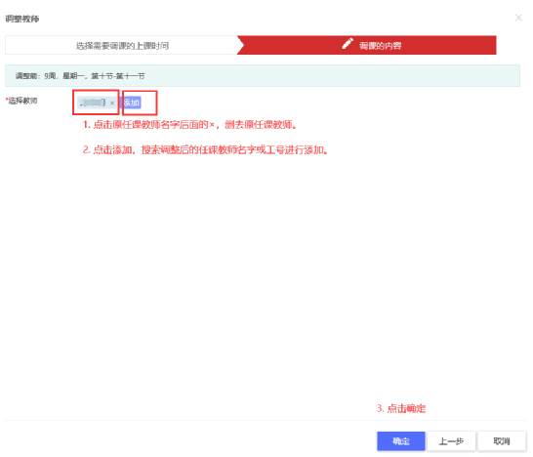This screenshot has height=457, width=533.
Task: Click the 调整教师 dialog title
Action: [22, 19]
